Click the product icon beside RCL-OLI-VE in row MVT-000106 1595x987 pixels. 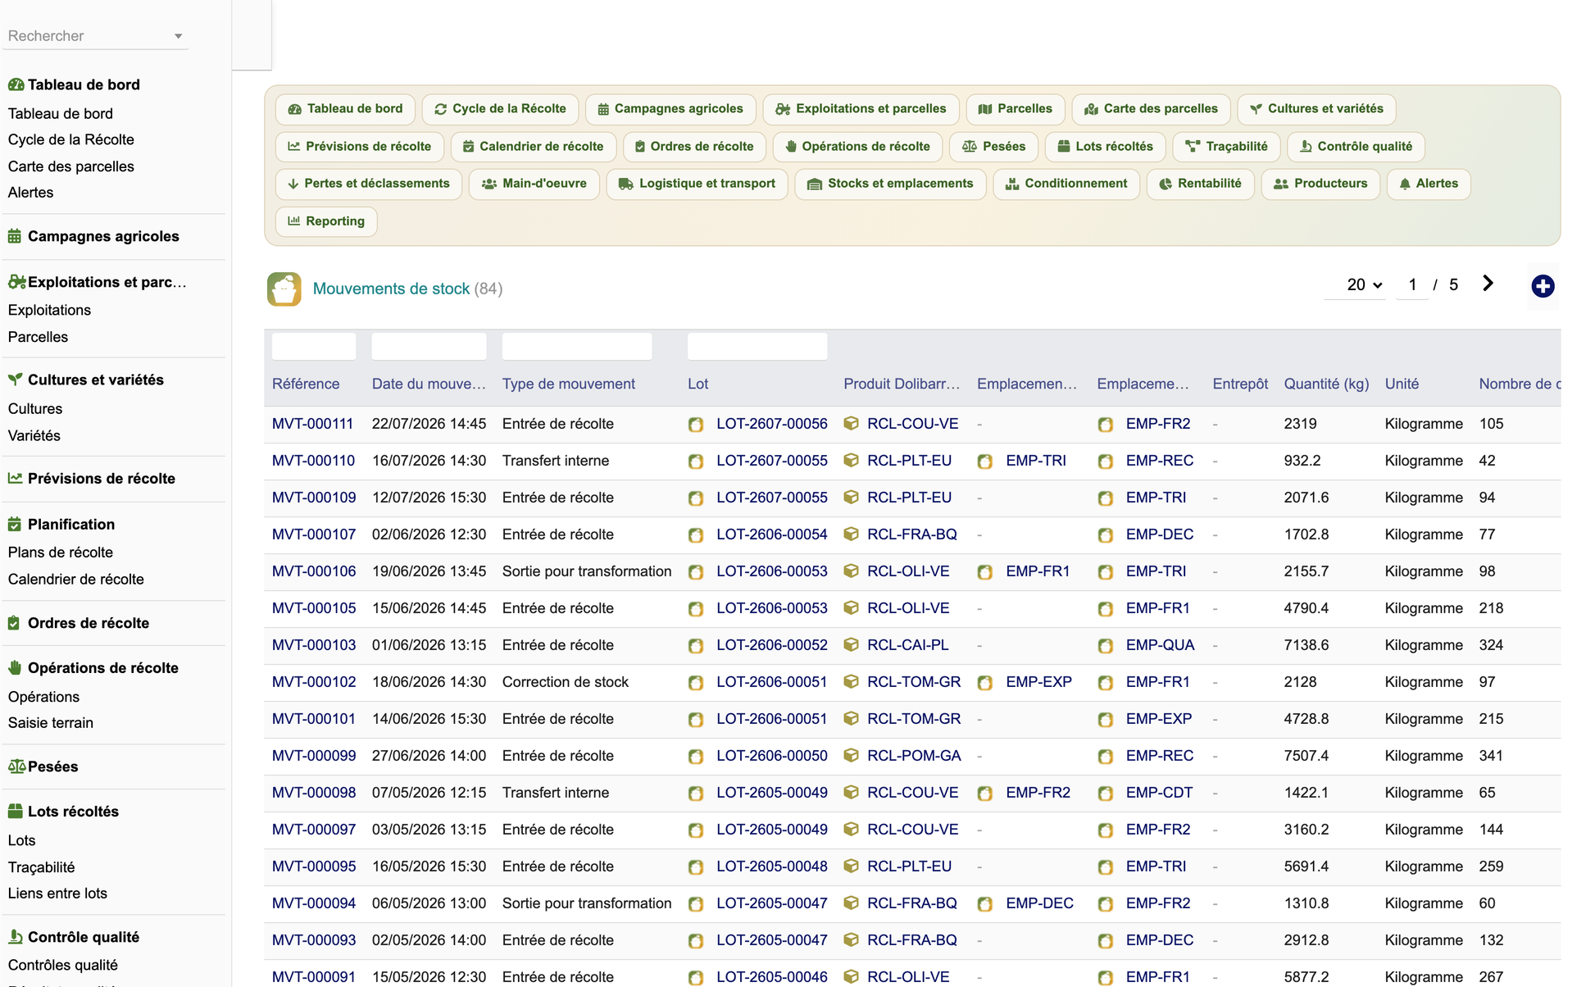tap(851, 571)
